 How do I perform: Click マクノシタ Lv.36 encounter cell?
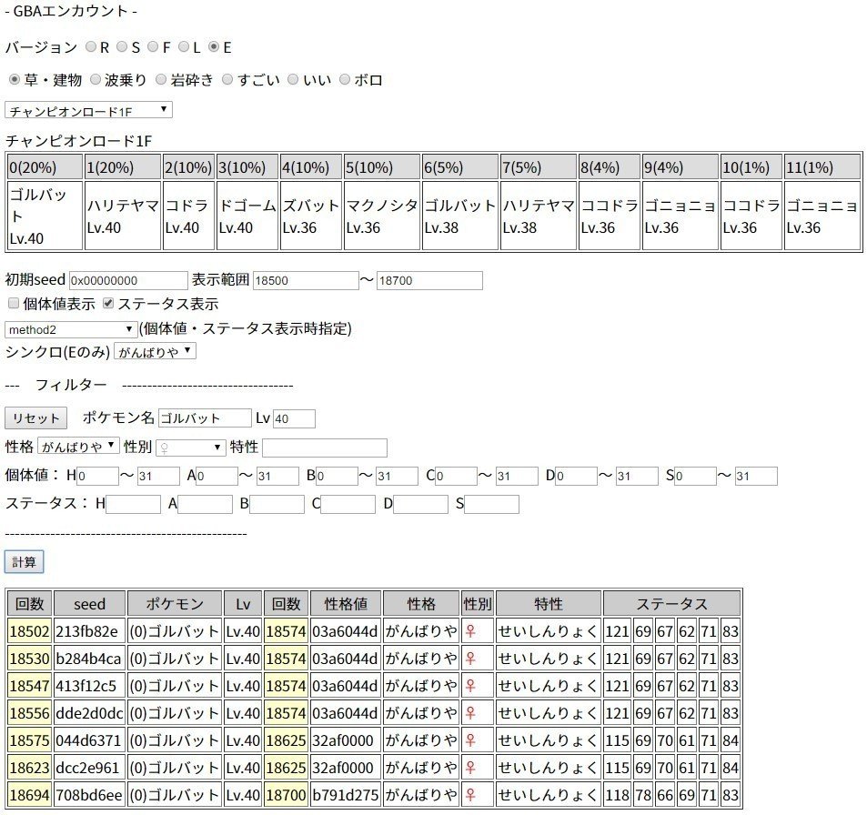381,216
